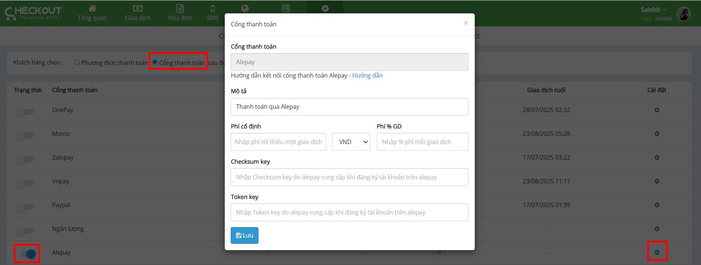Disable the Alepay gateway switch
The width and height of the screenshot is (701, 265).
[27, 254]
